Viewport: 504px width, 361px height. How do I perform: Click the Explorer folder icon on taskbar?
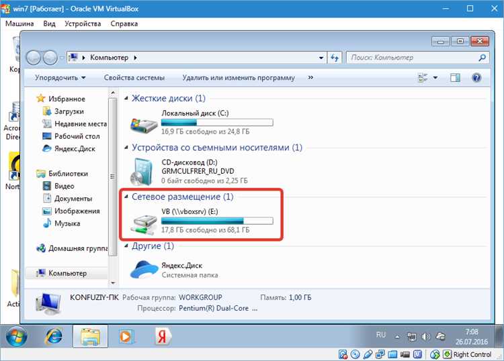90,337
